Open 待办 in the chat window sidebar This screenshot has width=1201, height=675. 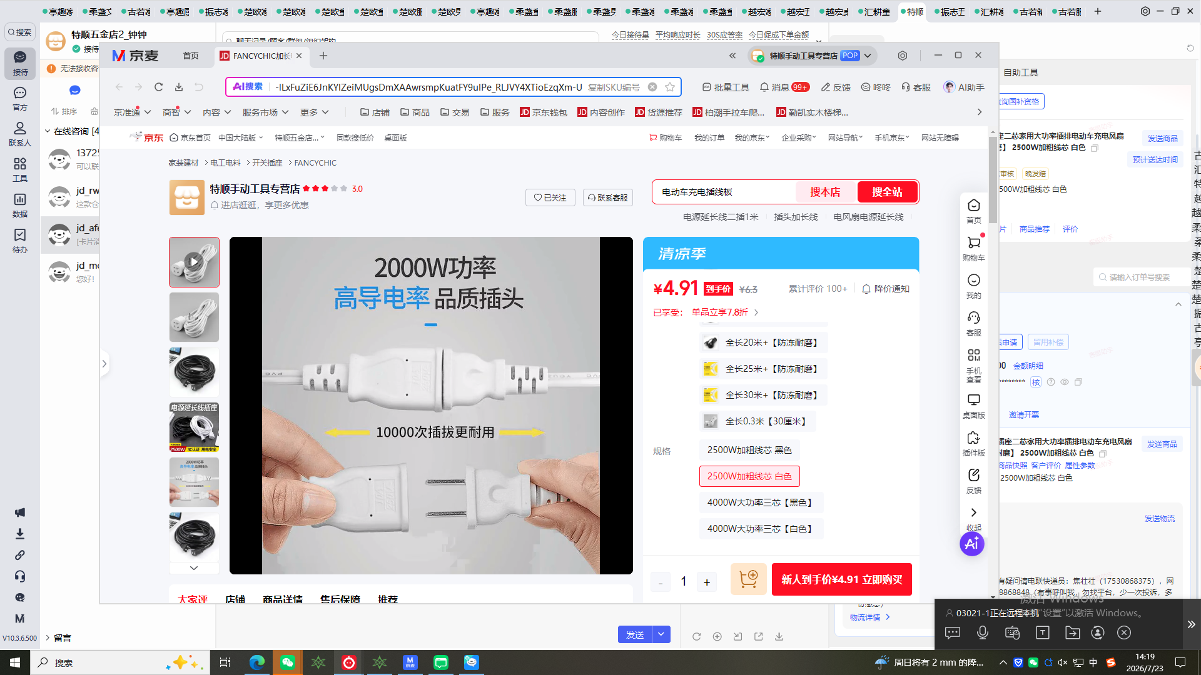pyautogui.click(x=20, y=241)
